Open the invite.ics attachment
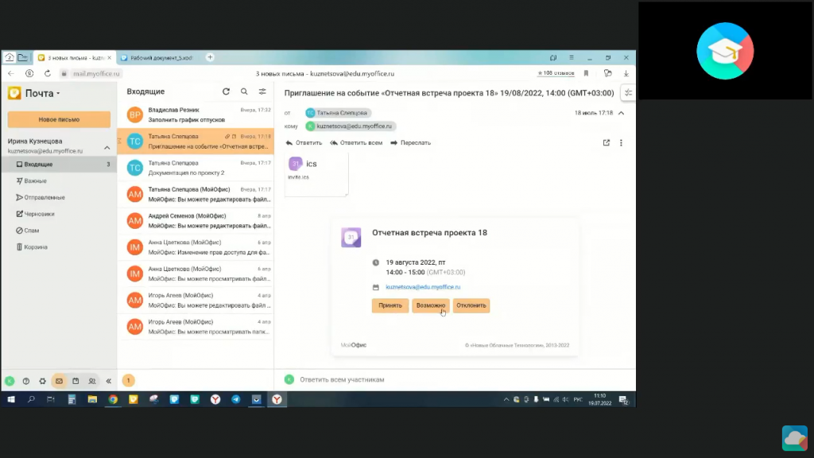Screen dimensions: 814x458 (x=316, y=176)
